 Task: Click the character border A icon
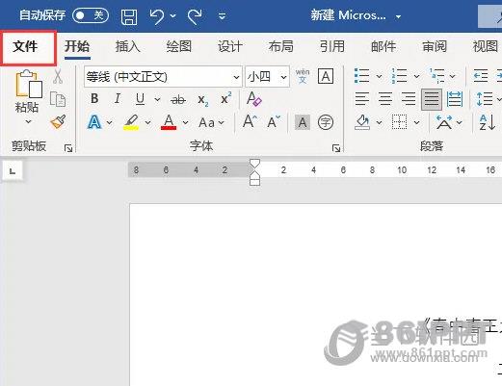pyautogui.click(x=326, y=76)
